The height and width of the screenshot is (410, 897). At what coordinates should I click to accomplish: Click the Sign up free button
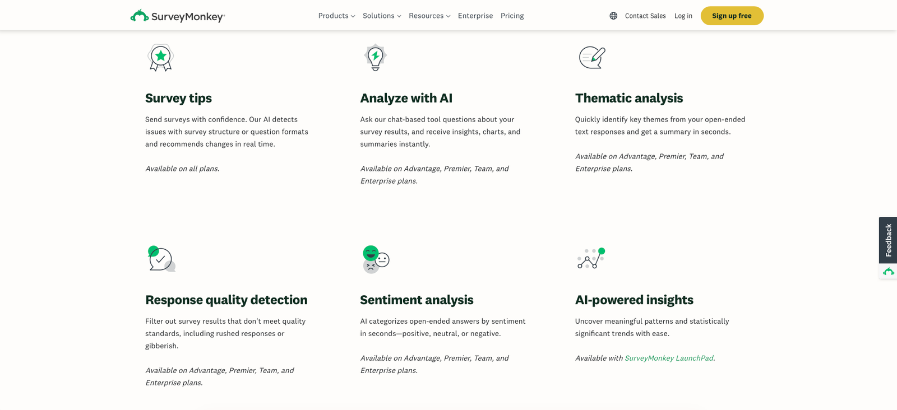point(732,16)
